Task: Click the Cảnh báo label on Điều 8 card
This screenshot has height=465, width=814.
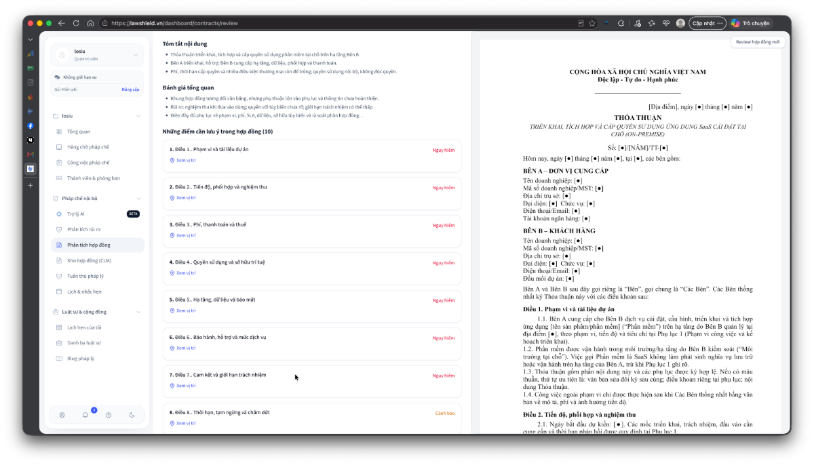Action: coord(445,413)
